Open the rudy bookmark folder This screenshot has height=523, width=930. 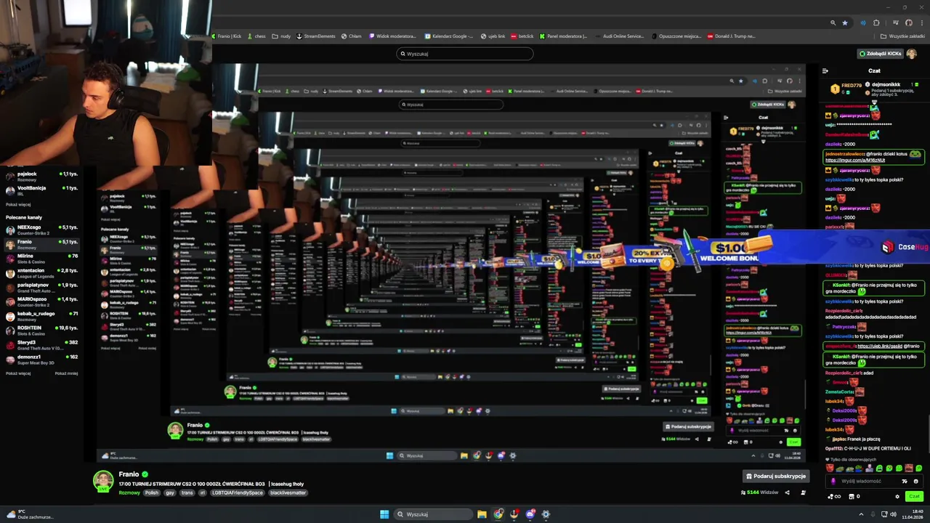coord(280,36)
